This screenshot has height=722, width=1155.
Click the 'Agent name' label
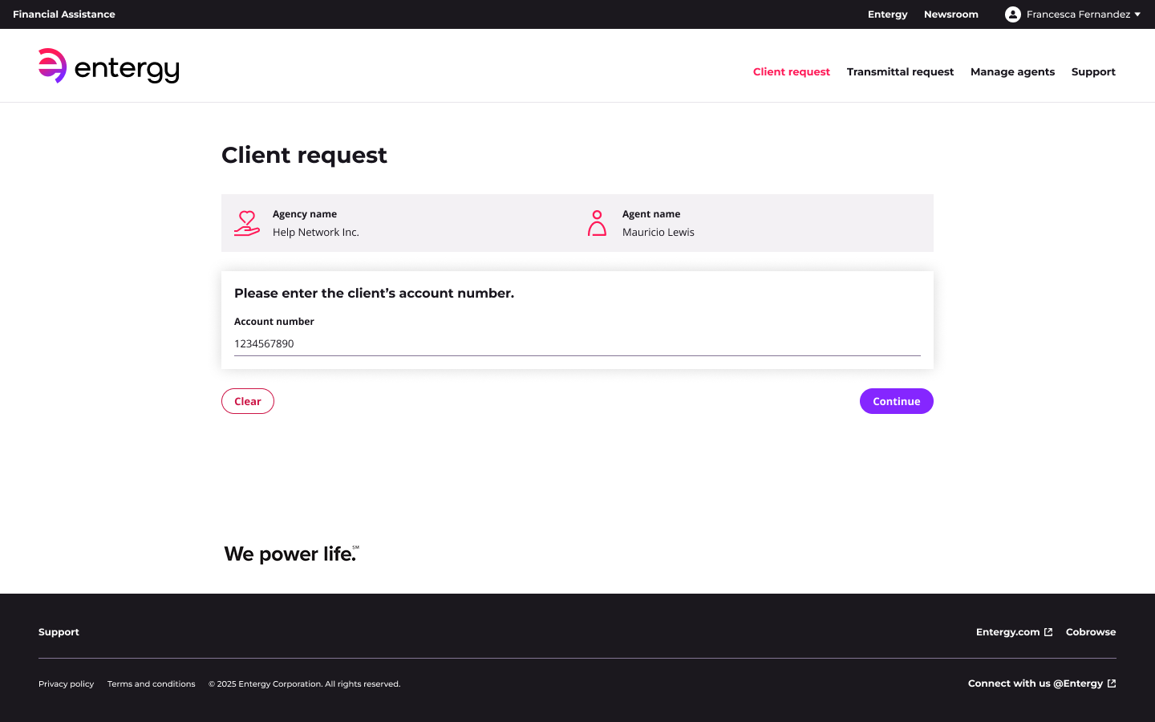(651, 214)
